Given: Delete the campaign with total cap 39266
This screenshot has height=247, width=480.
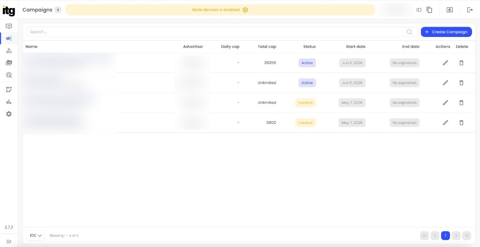Looking at the screenshot, I should 461,63.
